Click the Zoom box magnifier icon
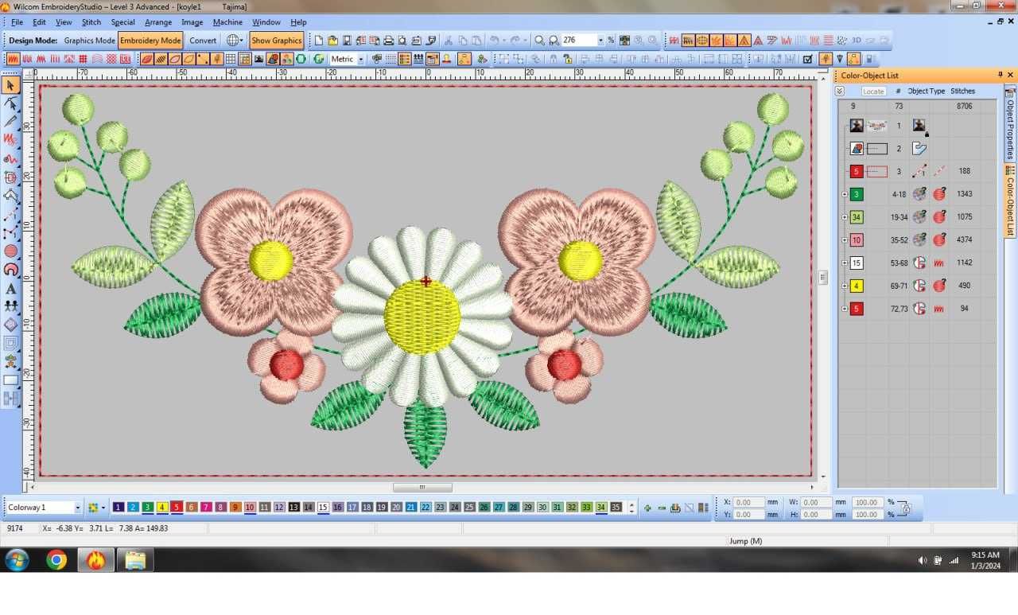This screenshot has width=1018, height=615. pyautogui.click(x=554, y=41)
